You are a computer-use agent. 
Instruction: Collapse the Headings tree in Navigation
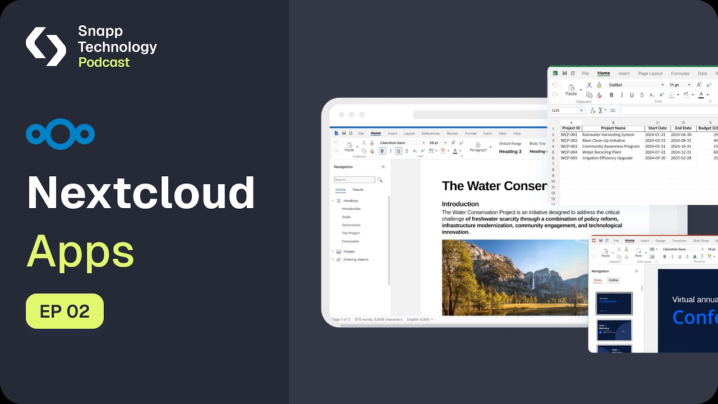coord(333,201)
